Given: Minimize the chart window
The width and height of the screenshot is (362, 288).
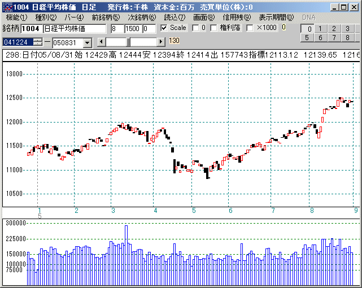Looking at the screenshot, I should tap(334, 7).
